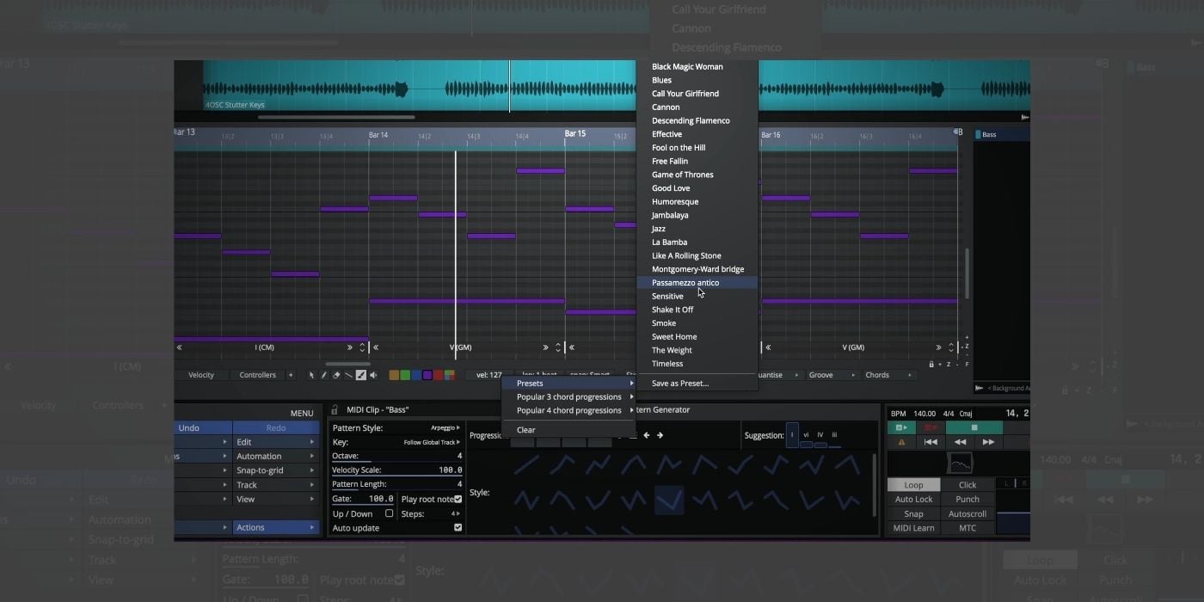This screenshot has width=1204, height=602.
Task: Click the Redo button
Action: 276,427
